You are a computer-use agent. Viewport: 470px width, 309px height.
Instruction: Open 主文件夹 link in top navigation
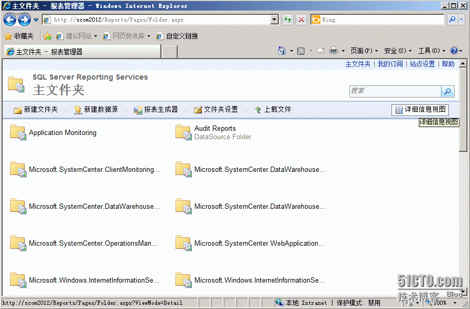[358, 64]
